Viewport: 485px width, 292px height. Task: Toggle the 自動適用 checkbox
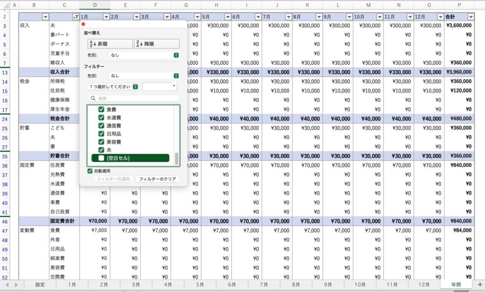click(x=90, y=170)
